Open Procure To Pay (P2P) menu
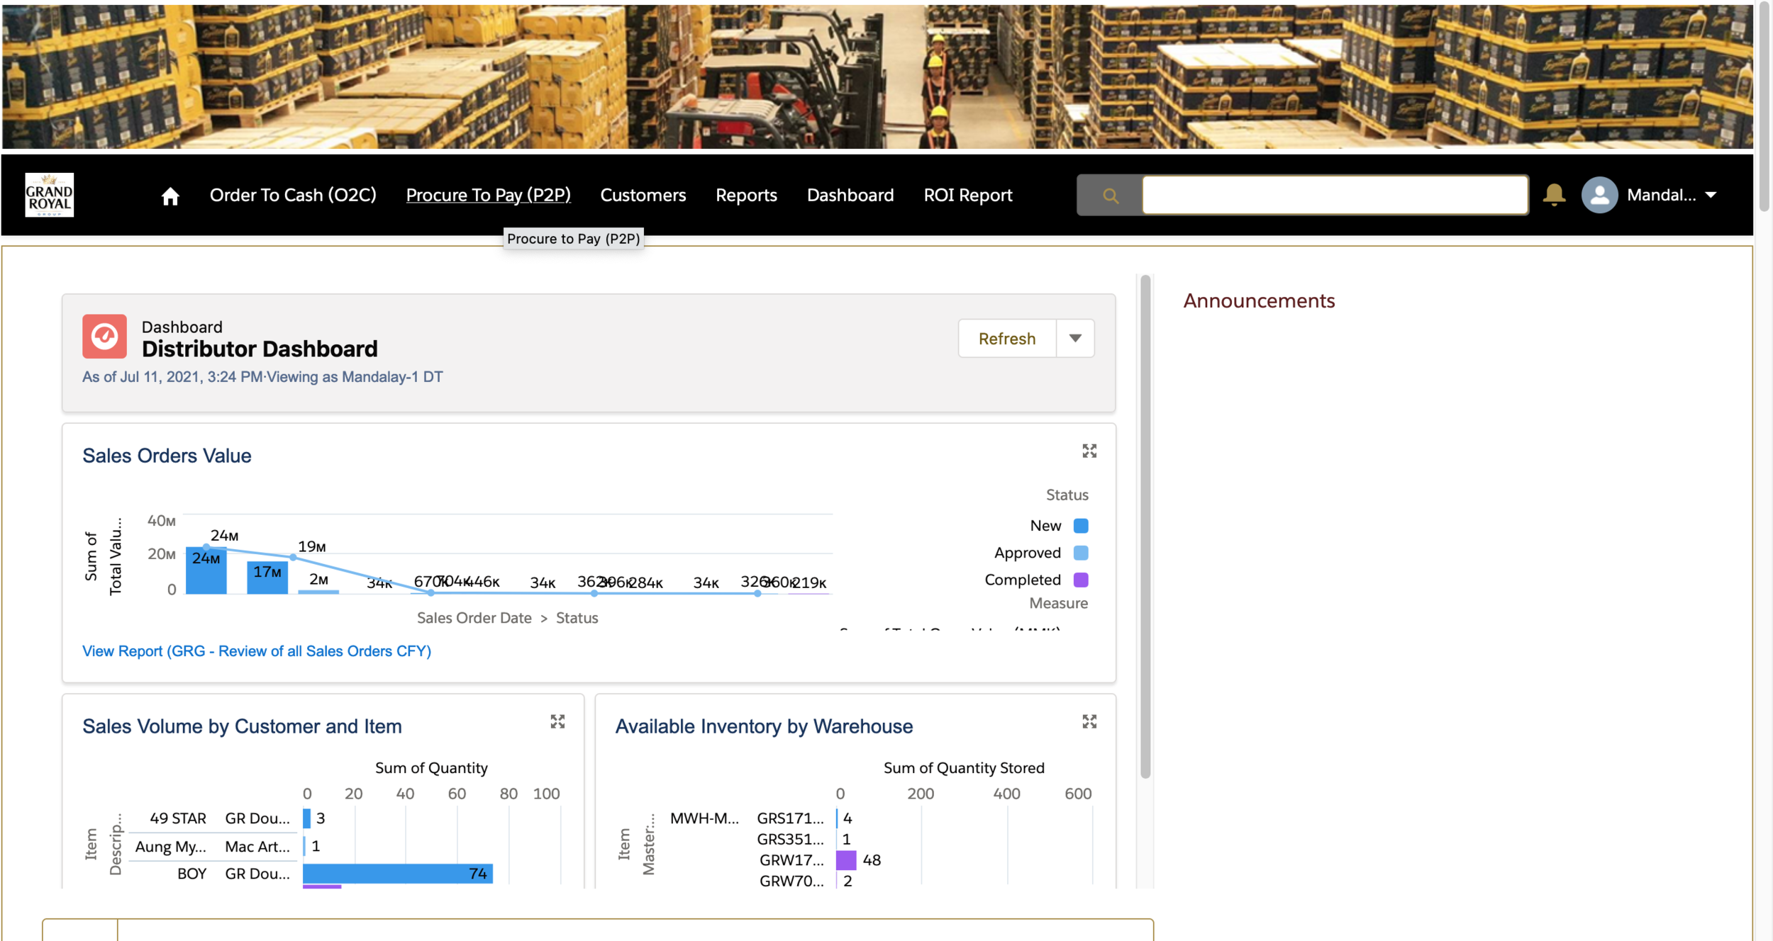 (x=488, y=195)
